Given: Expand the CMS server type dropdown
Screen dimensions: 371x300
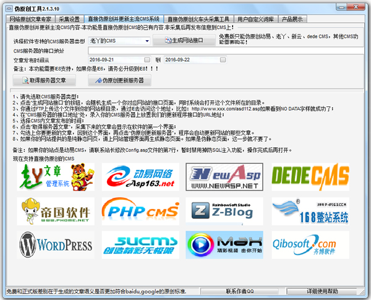Looking at the screenshot, I should pos(147,41).
